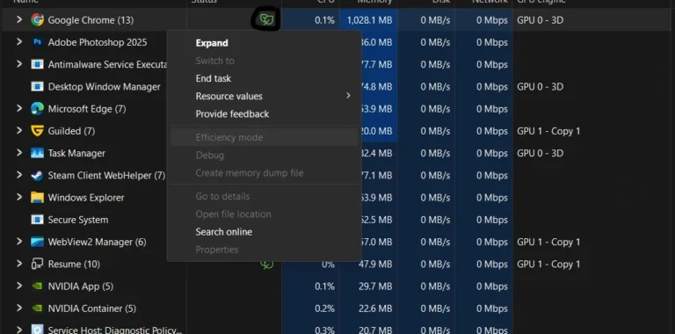
Task: Expand the Antimalware Service Executable group
Action: pyautogui.click(x=19, y=64)
